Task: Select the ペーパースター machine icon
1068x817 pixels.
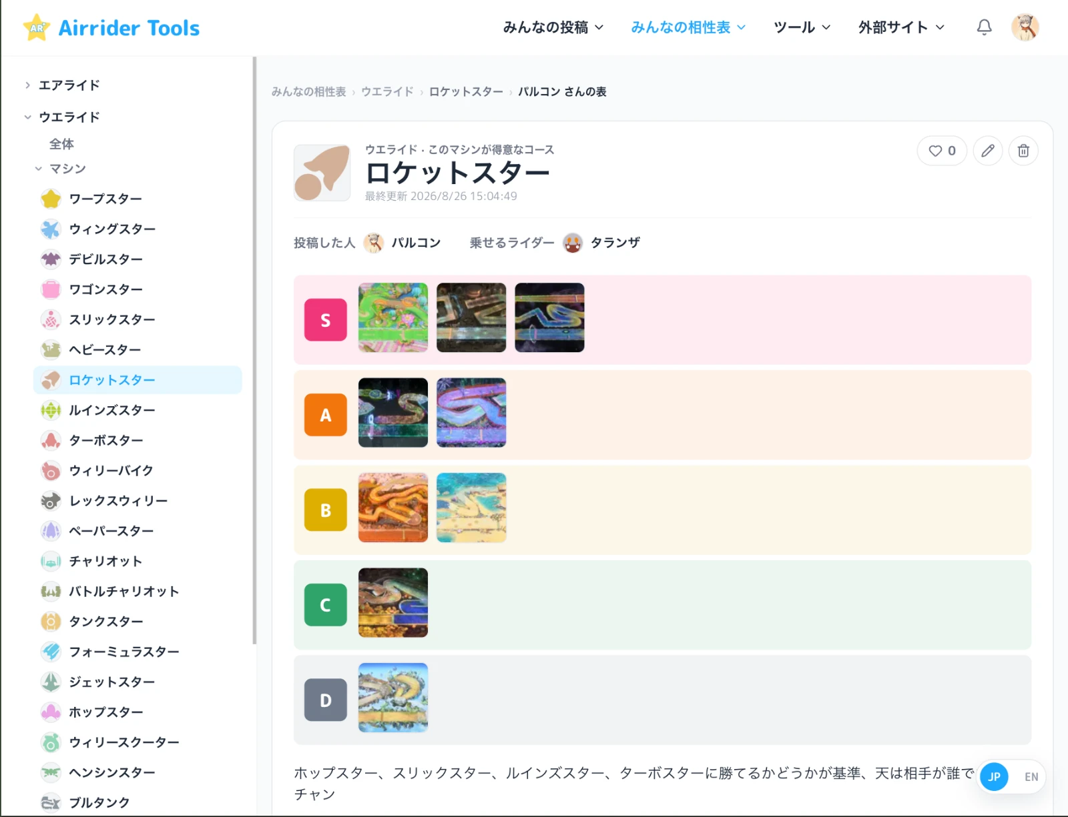Action: (51, 531)
